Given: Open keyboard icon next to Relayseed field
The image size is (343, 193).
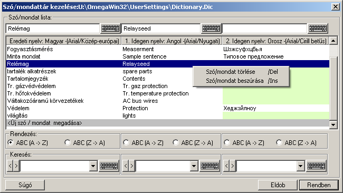Looking at the screenshot, I should coord(211,28).
